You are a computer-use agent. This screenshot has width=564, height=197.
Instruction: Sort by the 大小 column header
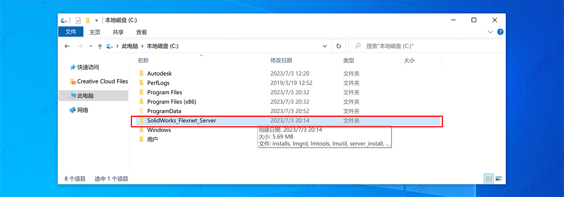(409, 60)
